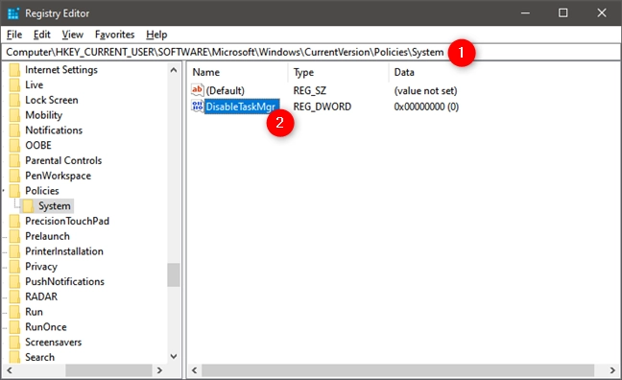The width and height of the screenshot is (622, 380).
Task: Open the Edit menu
Action: pos(41,35)
